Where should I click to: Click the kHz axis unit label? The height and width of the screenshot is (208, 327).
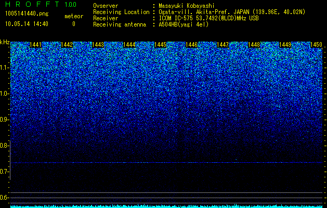(x=5, y=42)
